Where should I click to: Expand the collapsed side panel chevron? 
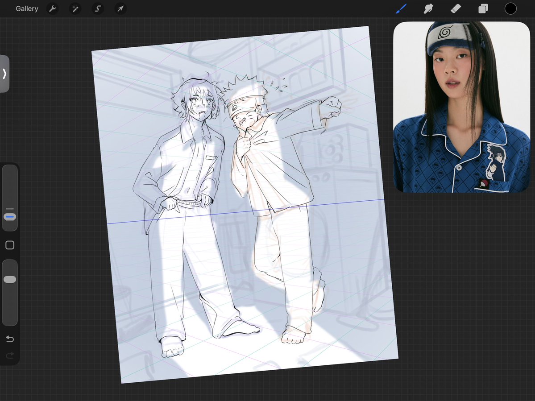(x=4, y=74)
